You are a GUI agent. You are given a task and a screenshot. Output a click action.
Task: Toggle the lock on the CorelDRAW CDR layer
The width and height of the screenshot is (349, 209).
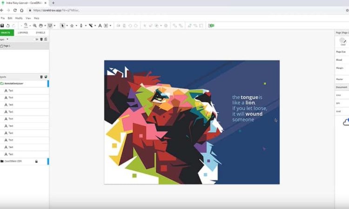click(x=36, y=161)
